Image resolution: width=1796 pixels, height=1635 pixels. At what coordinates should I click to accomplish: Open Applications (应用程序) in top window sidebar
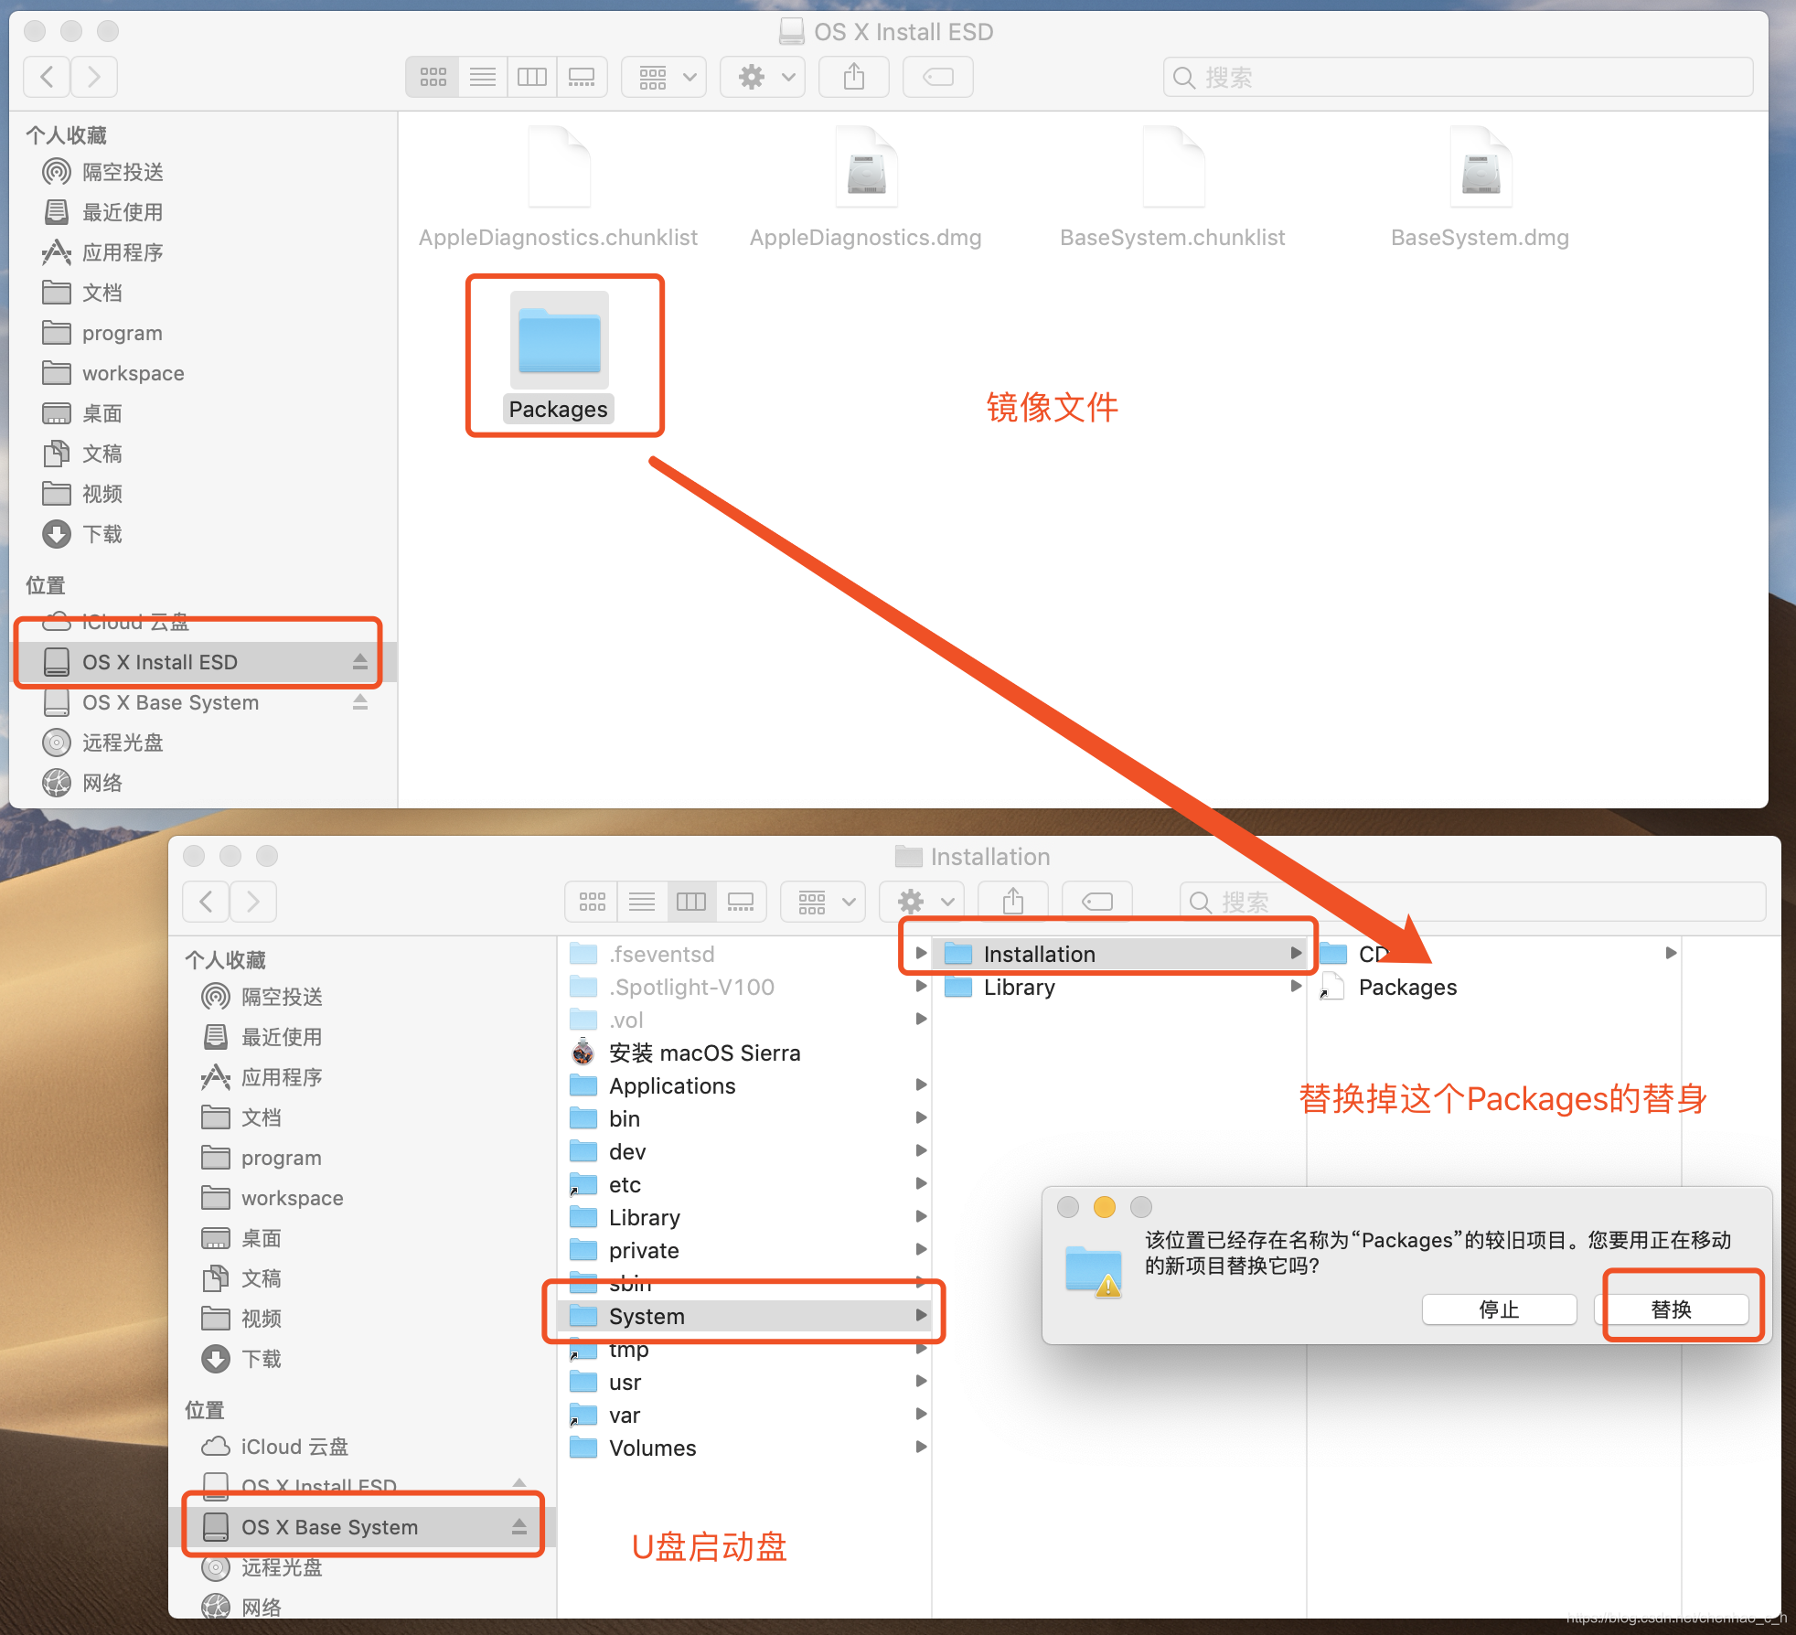pyautogui.click(x=123, y=252)
